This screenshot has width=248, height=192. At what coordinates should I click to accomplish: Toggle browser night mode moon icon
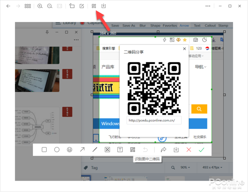pyautogui.click(x=205, y=40)
